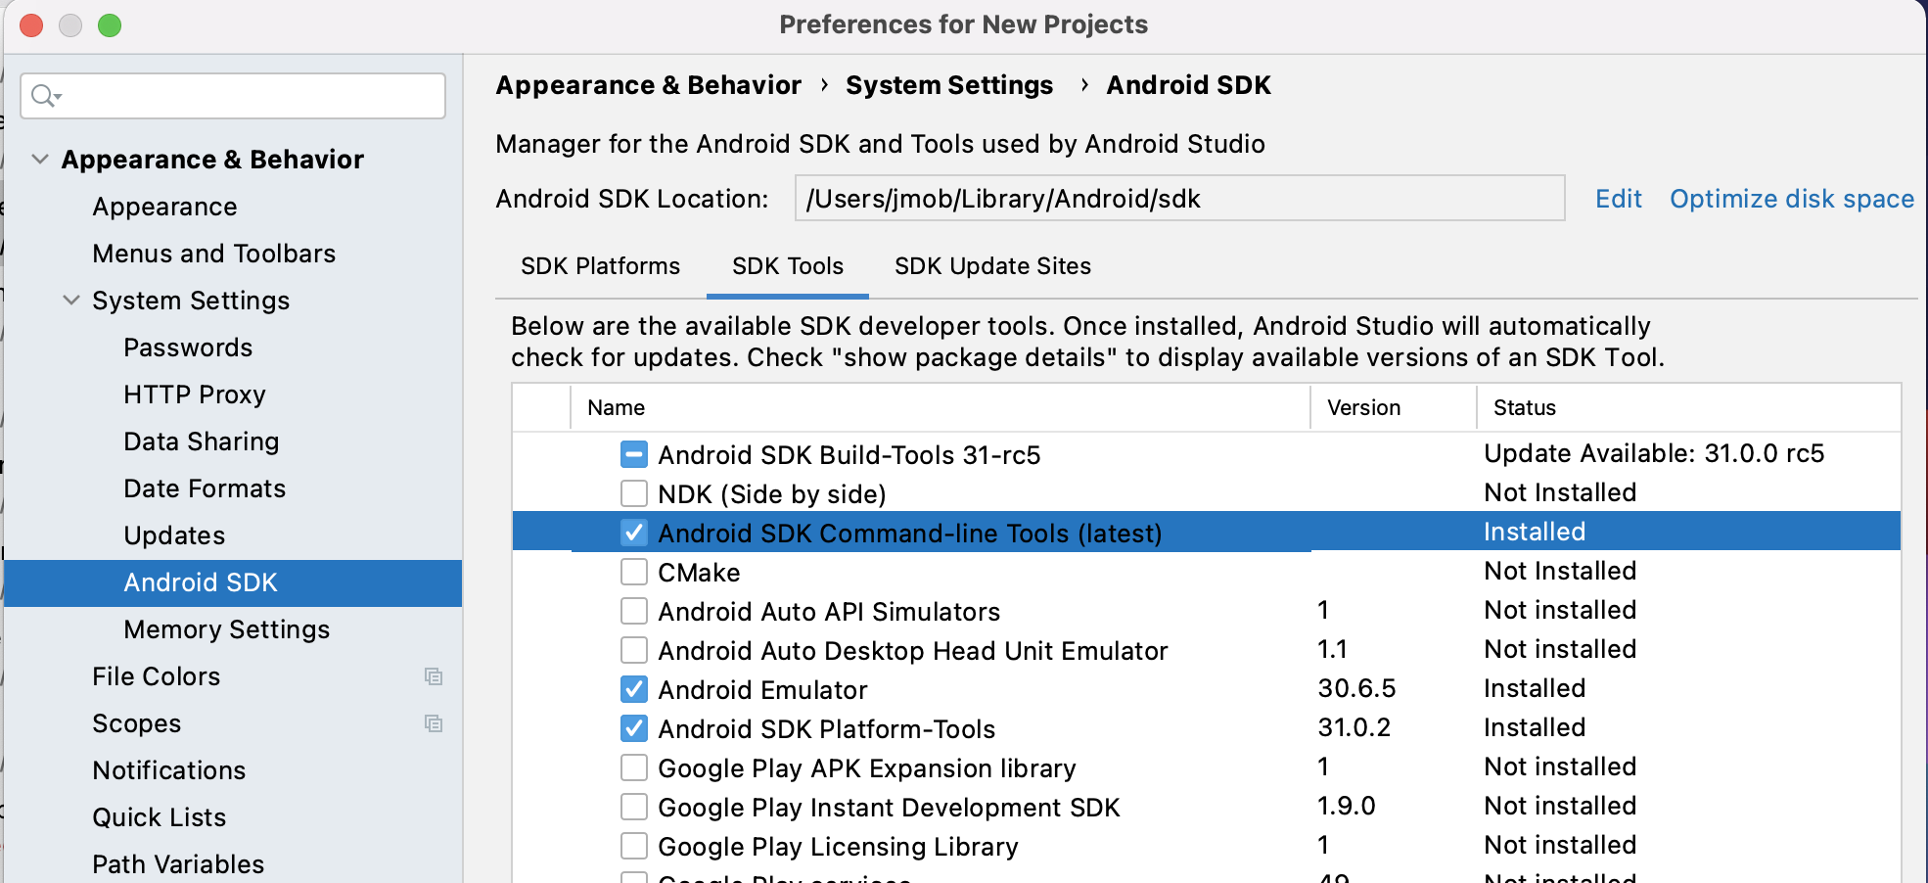The width and height of the screenshot is (1928, 883).
Task: Open Path Variables settings
Action: click(178, 864)
